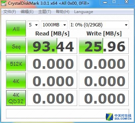Start the 4K QD32 test

pos(16,98)
